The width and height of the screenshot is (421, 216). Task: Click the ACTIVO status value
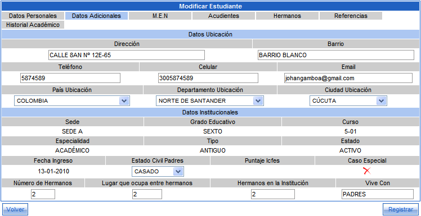(x=351, y=150)
